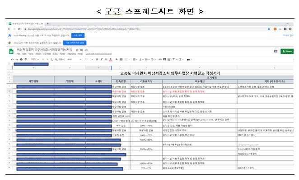Click the bookmark star in address bar
Screen dimensions: 299x180
click(x=269, y=29)
